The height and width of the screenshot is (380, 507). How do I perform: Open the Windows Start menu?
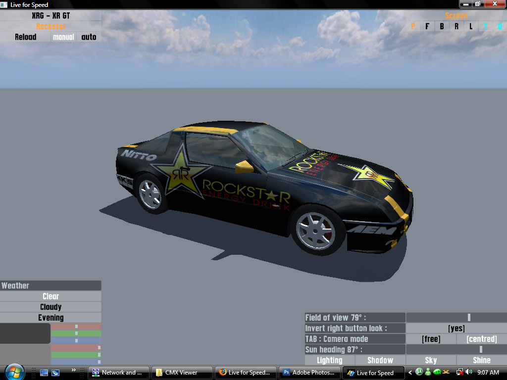[x=14, y=372]
